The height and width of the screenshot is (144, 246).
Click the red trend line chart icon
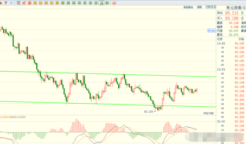[x=24, y=3]
